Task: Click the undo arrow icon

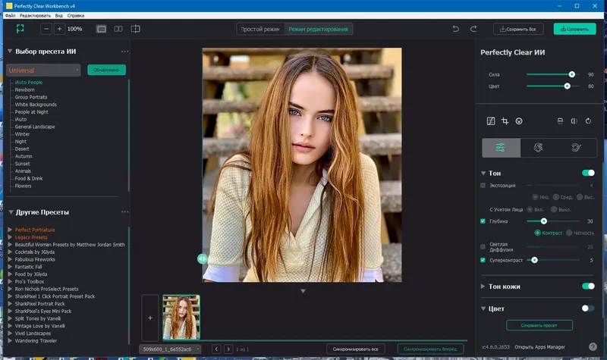Action: tap(455, 29)
